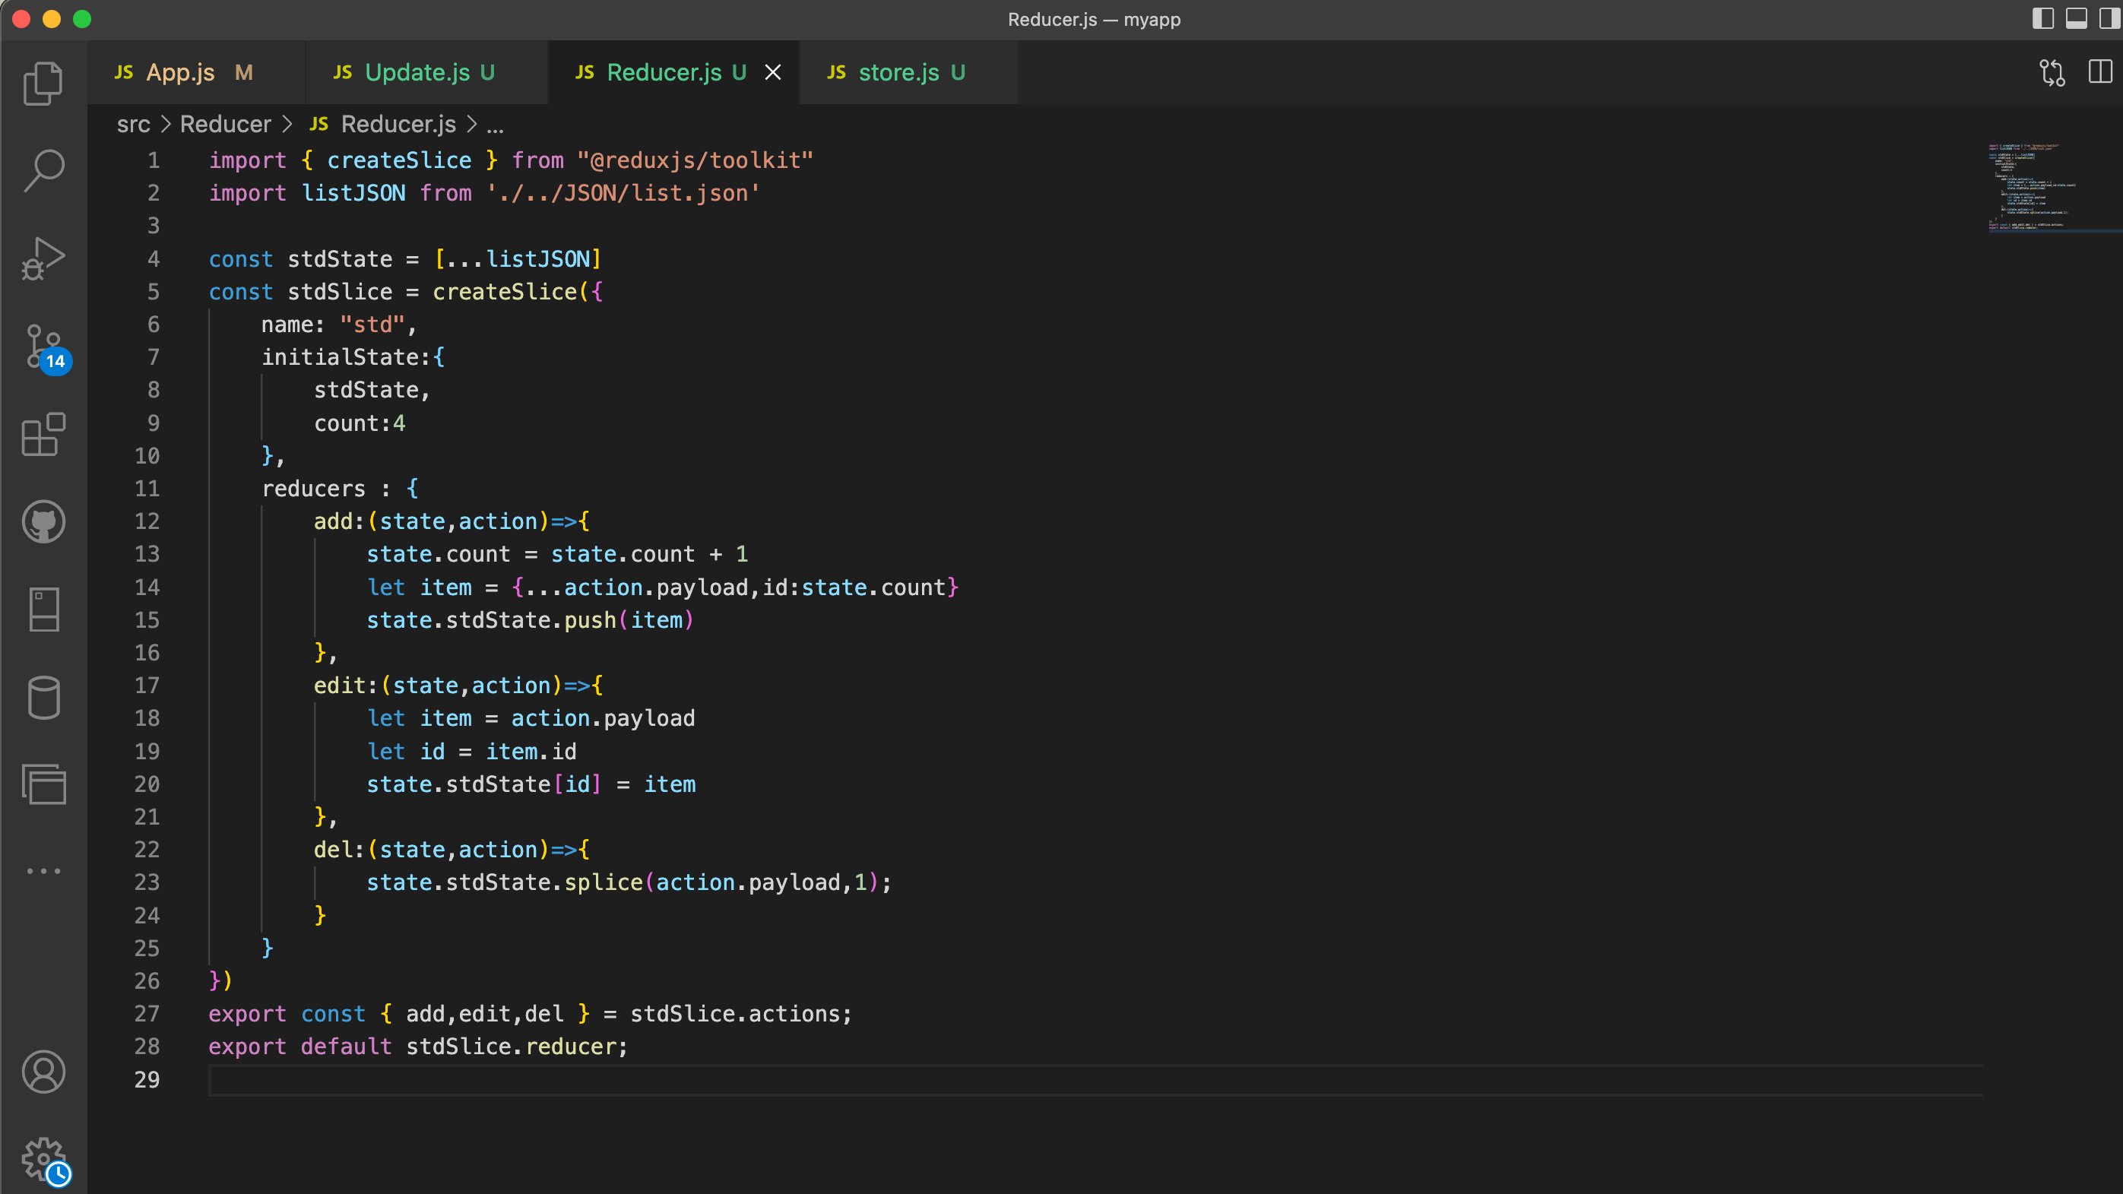
Task: Open Run and Debug view
Action: (43, 258)
